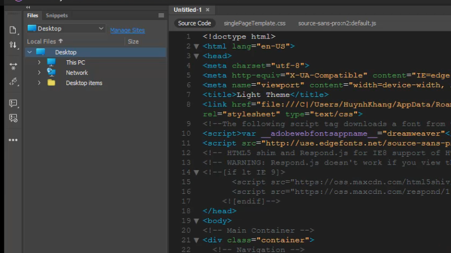Viewport: 451px width, 253px height.
Task: Click the doctype html line of code
Action: pyautogui.click(x=239, y=37)
